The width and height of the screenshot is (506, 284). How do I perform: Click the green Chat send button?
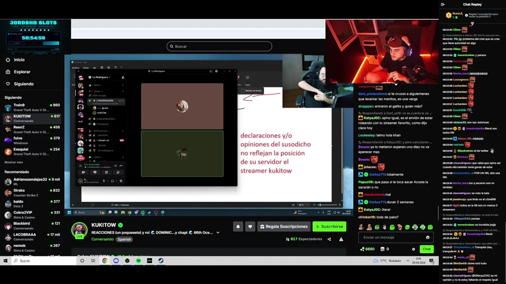pyautogui.click(x=427, y=249)
